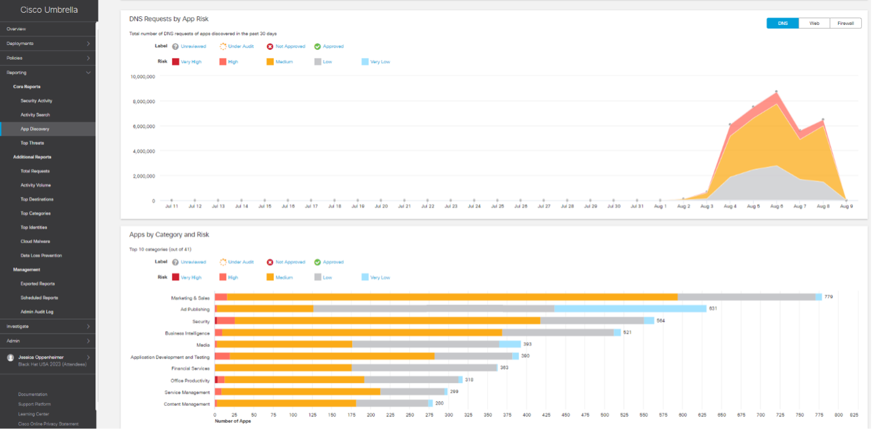Viewport: 874px width, 430px height.
Task: Switch the chart to Web requests
Action: pyautogui.click(x=814, y=23)
